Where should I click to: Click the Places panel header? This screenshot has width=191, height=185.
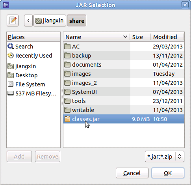[33, 37]
